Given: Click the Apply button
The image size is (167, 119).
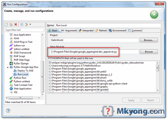Looking at the screenshot, I should (x=131, y=100).
